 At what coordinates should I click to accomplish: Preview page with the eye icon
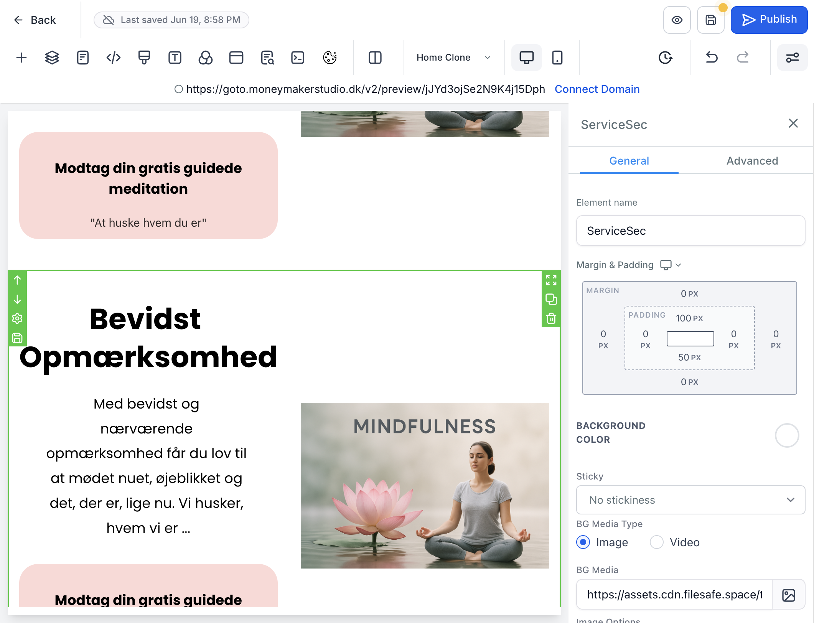point(677,20)
